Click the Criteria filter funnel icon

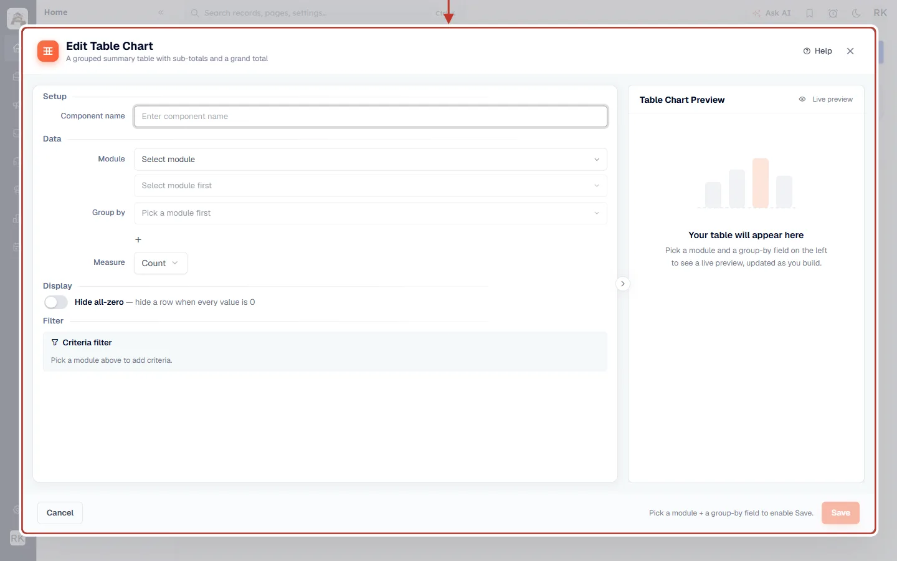tap(55, 343)
